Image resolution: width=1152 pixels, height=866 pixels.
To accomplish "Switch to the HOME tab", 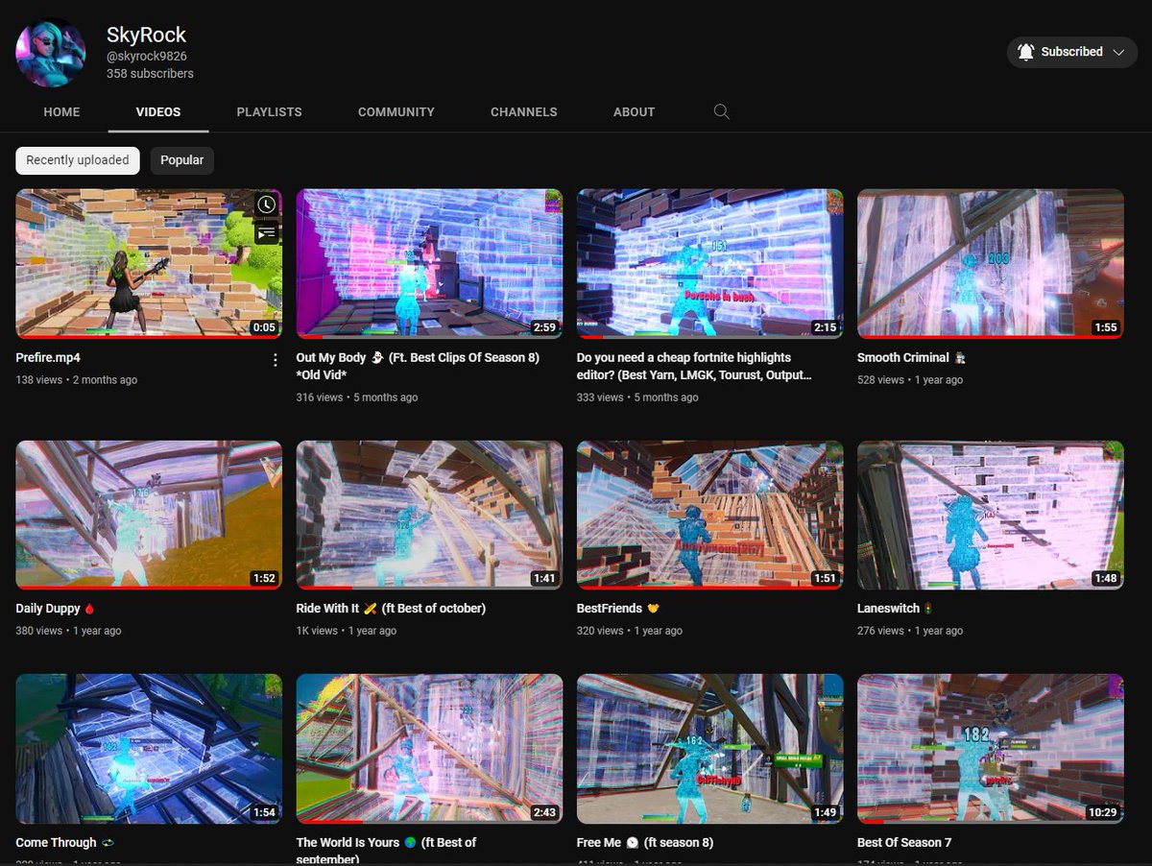I will pyautogui.click(x=61, y=112).
